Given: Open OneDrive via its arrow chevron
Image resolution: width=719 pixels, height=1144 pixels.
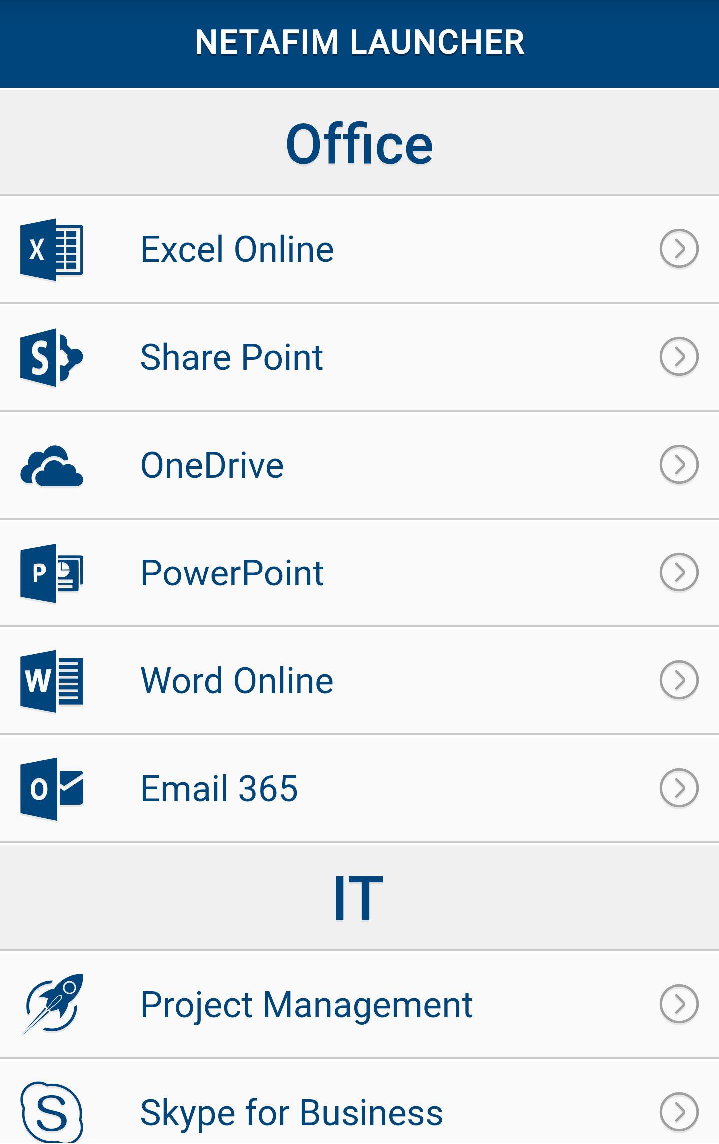Looking at the screenshot, I should pyautogui.click(x=679, y=464).
